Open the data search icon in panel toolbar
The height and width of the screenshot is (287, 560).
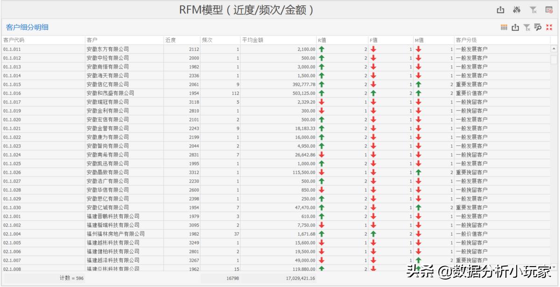(x=537, y=27)
